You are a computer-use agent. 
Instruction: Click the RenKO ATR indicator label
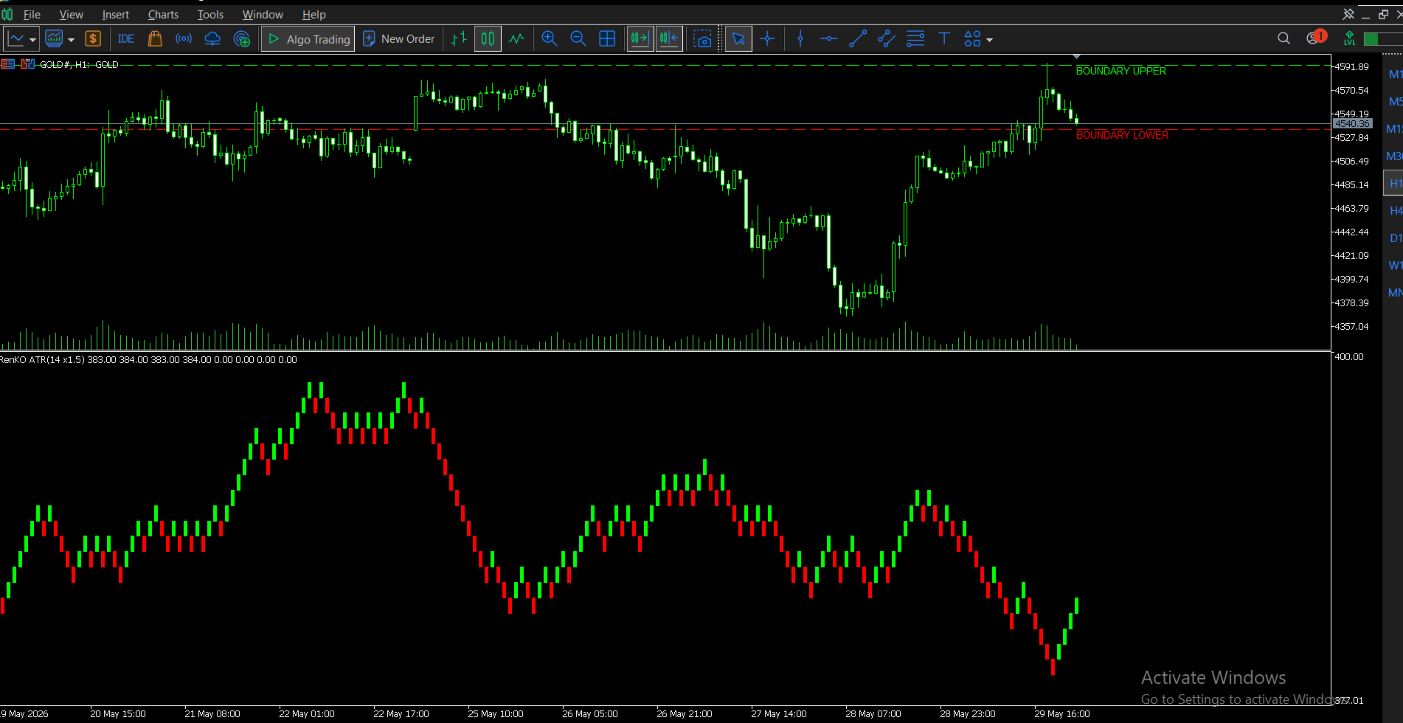(x=148, y=360)
